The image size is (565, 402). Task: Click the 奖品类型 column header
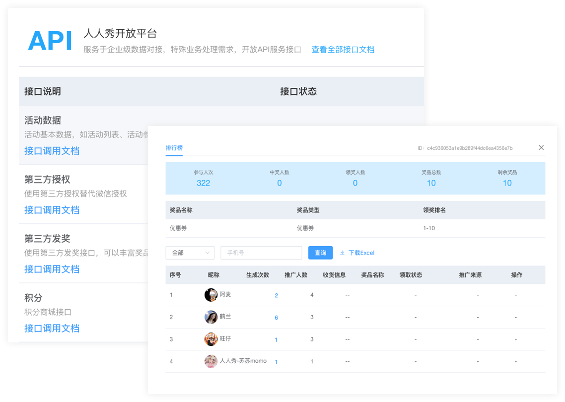308,210
